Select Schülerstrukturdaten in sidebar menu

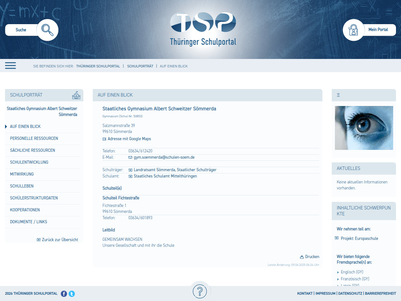tap(34, 198)
